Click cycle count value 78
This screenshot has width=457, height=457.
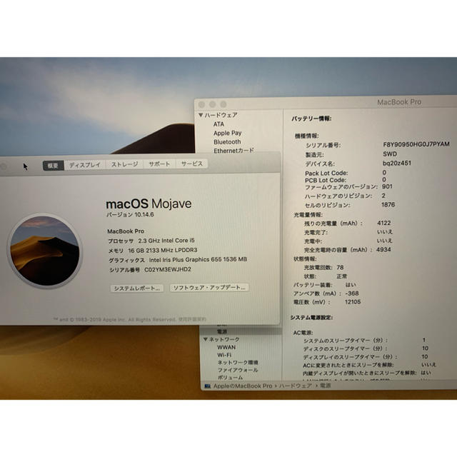click(340, 267)
